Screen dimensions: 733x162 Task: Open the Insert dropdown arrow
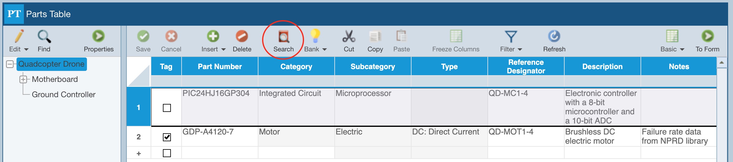tap(224, 50)
